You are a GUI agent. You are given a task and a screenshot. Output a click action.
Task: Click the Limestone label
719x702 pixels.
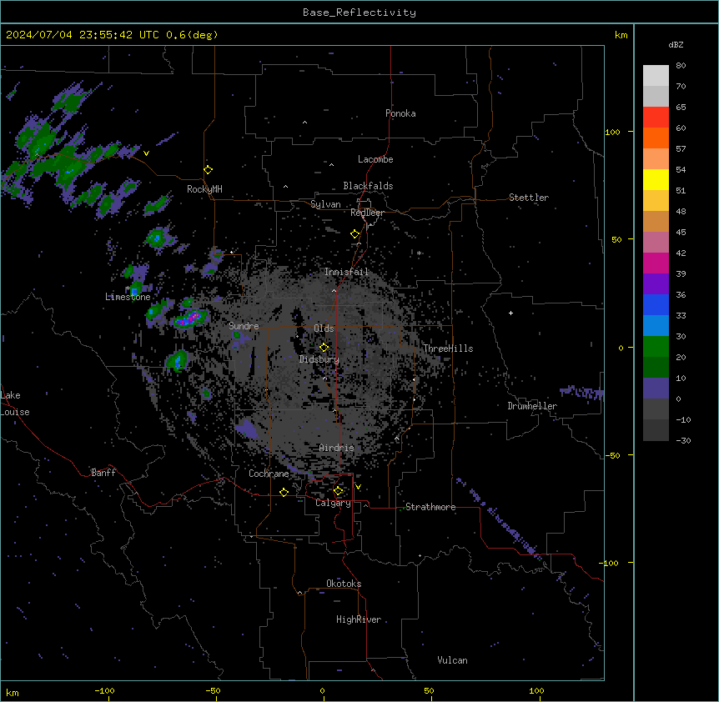tap(128, 297)
